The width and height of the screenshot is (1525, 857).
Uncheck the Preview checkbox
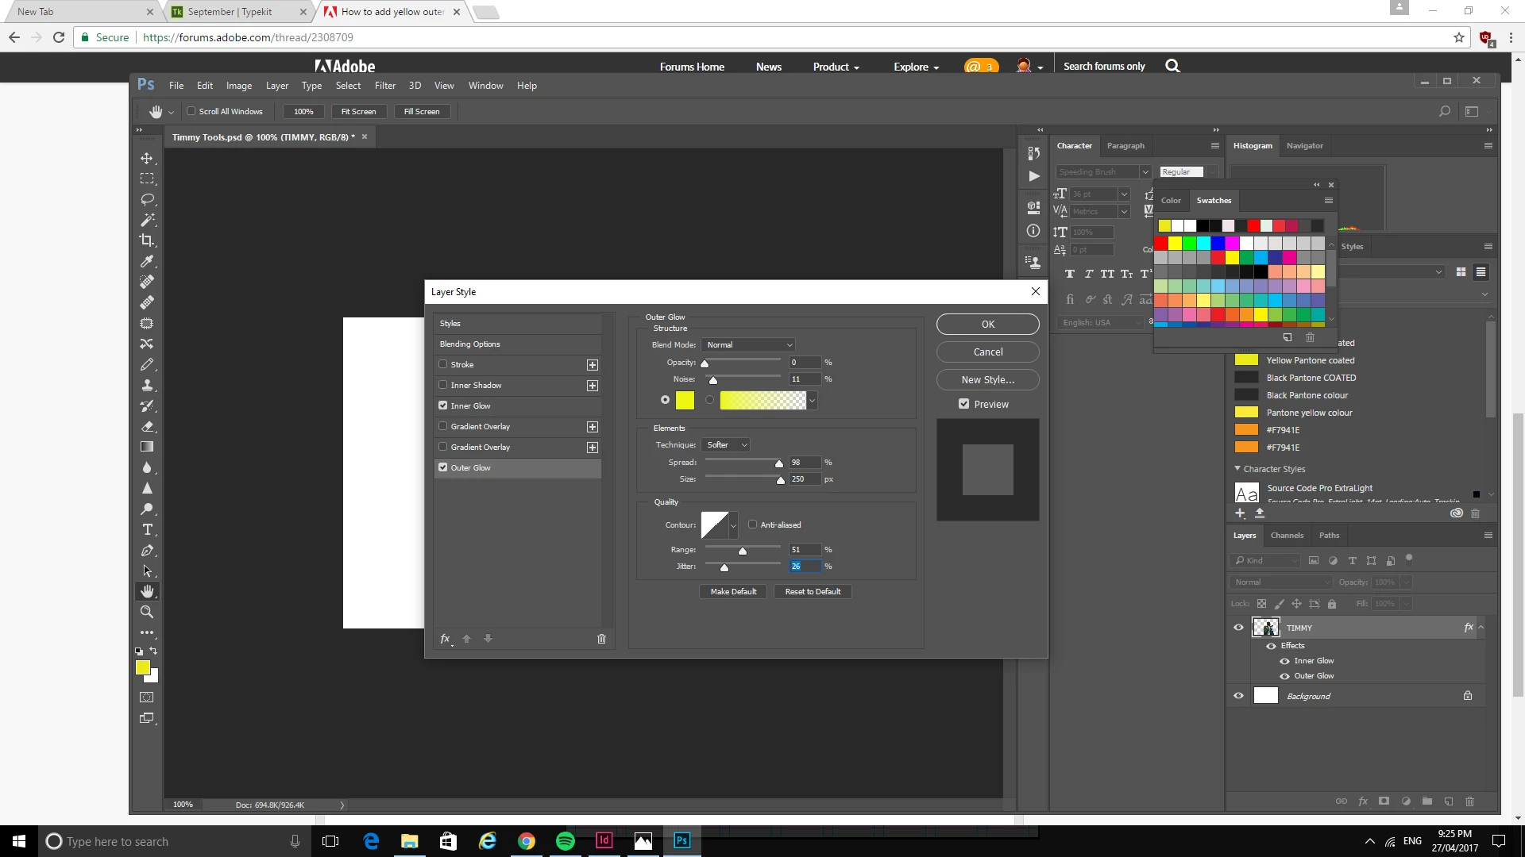(x=963, y=404)
